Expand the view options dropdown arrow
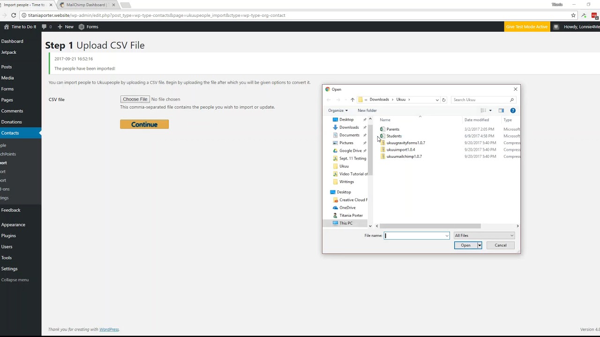Screen dimensions: 600x337 click(x=490, y=110)
